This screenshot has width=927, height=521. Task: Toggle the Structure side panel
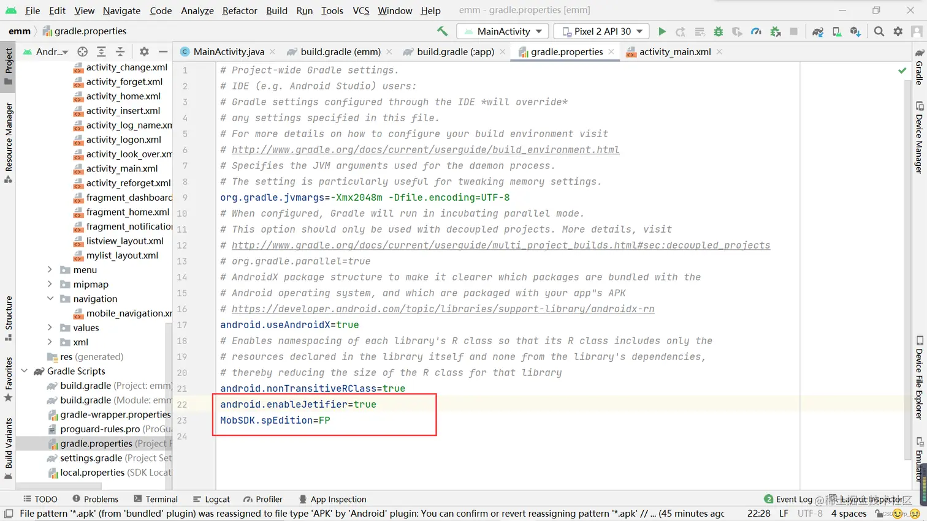click(9, 318)
